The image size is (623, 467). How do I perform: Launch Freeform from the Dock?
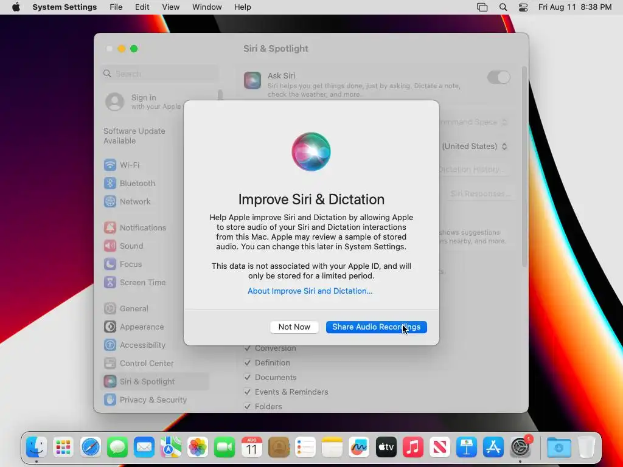coord(359,448)
